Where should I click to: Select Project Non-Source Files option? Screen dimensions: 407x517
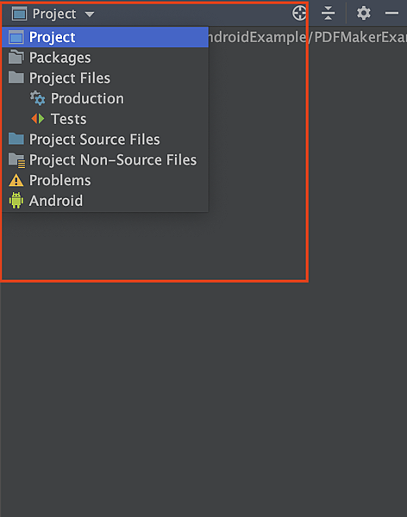pos(105,159)
